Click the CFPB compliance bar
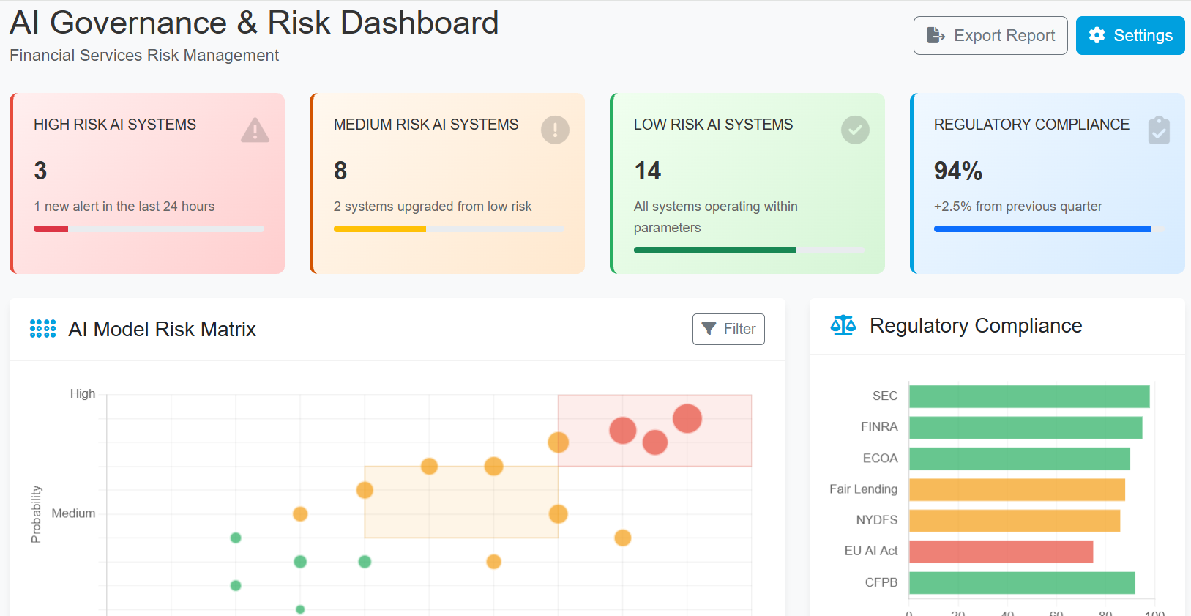This screenshot has height=616, width=1191. pos(1022,583)
